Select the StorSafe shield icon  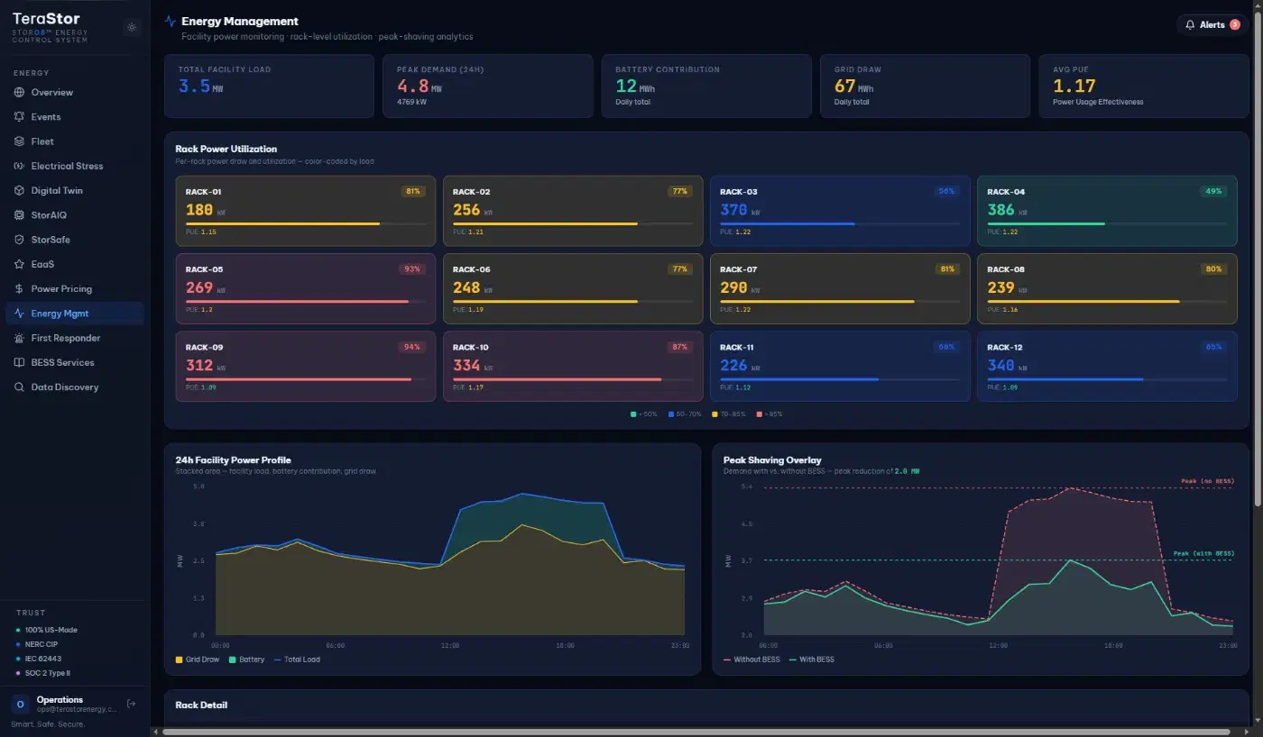(x=19, y=240)
